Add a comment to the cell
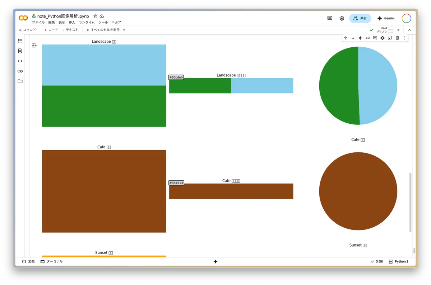431x285 pixels. (x=375, y=38)
